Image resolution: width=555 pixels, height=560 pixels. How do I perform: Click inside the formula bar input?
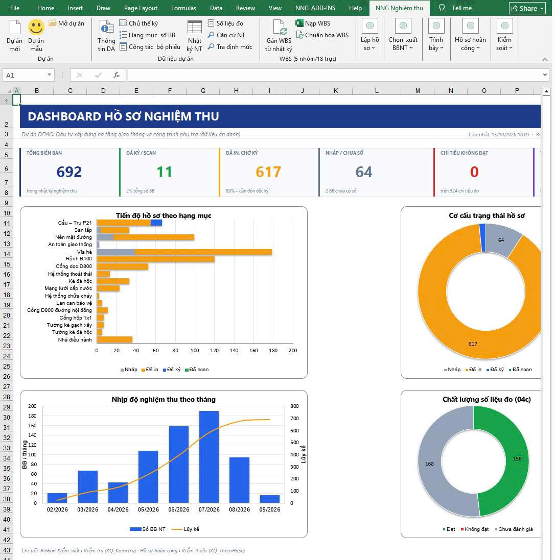[334, 75]
